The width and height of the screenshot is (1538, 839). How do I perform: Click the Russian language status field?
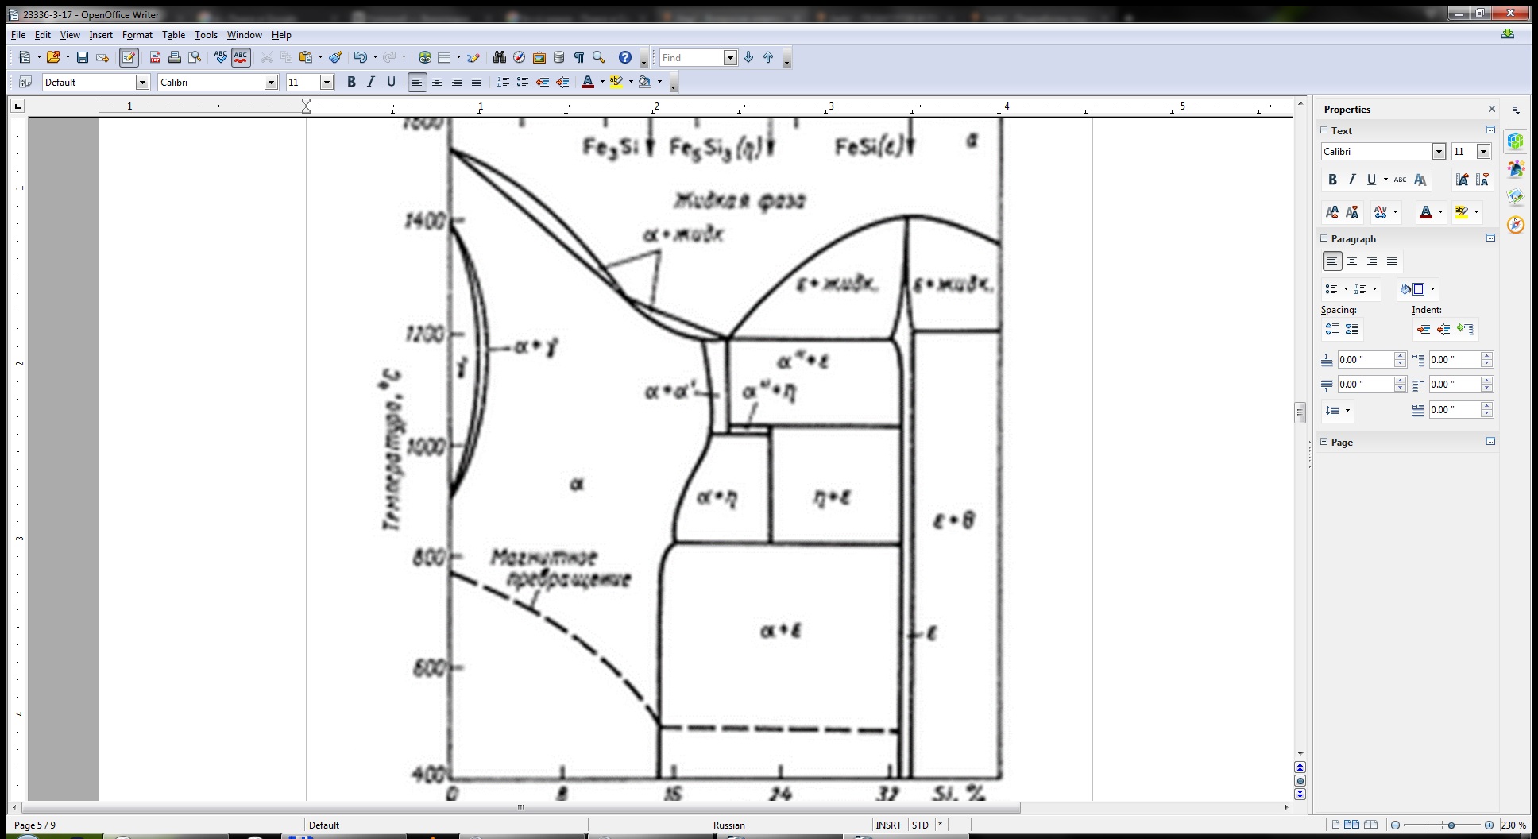pyautogui.click(x=729, y=825)
